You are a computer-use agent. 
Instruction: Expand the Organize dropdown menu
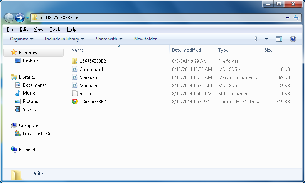[x=22, y=39]
